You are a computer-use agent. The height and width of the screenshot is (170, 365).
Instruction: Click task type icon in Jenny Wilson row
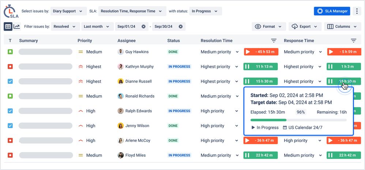(10, 126)
